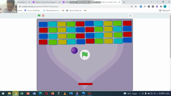
Task: Open a new browser tab
Action: pos(124,2)
